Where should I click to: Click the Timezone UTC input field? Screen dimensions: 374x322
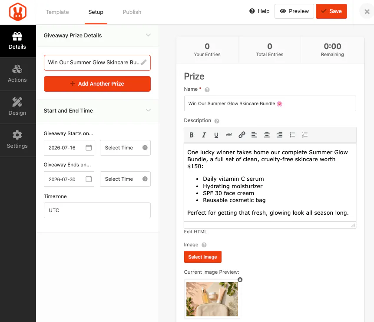tap(97, 210)
